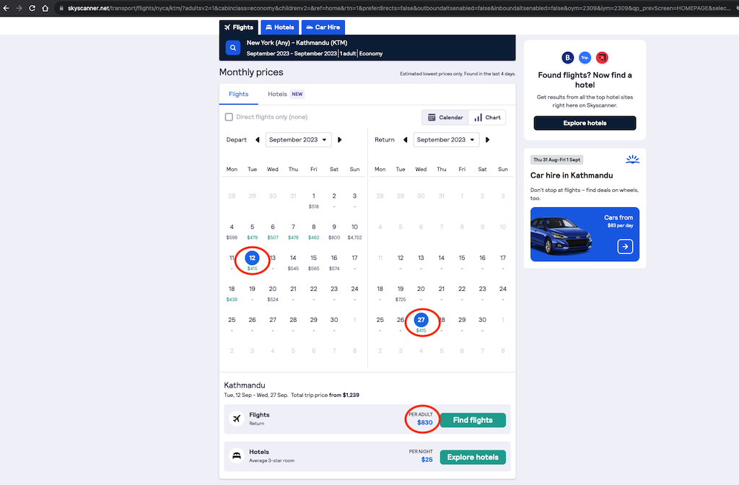The height and width of the screenshot is (485, 739).
Task: Reload the page with the browser refresh icon
Action: click(x=30, y=9)
